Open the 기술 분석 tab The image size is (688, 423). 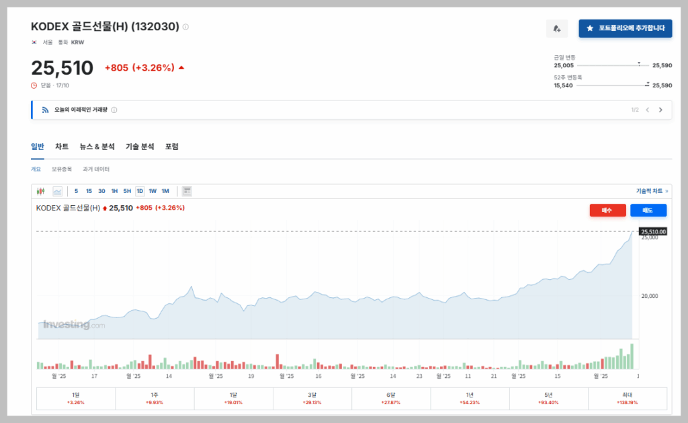[x=140, y=147]
